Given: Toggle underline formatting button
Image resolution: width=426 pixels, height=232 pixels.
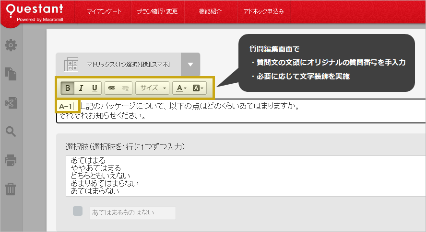Looking at the screenshot, I should click(94, 88).
